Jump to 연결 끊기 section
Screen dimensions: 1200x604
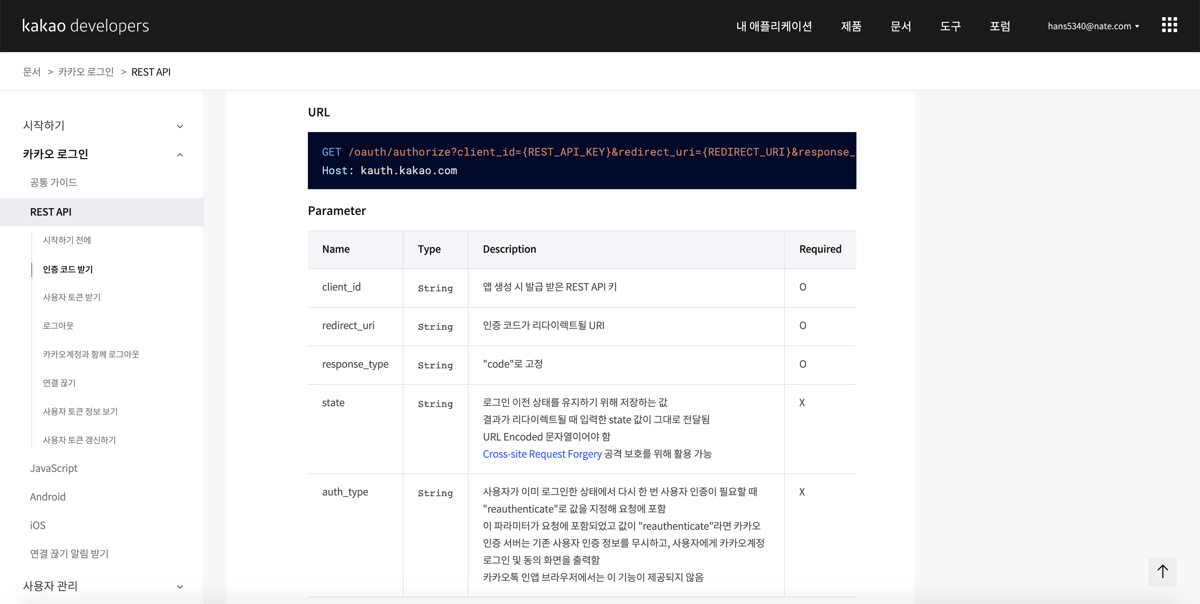[59, 383]
